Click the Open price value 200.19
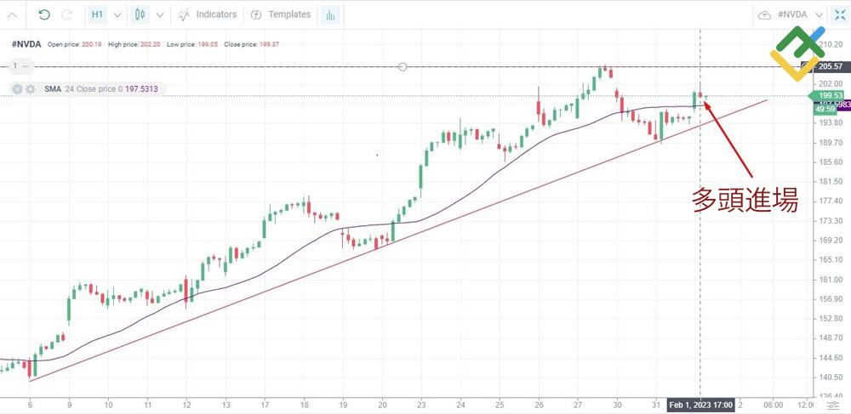The width and height of the screenshot is (851, 414). [x=91, y=44]
